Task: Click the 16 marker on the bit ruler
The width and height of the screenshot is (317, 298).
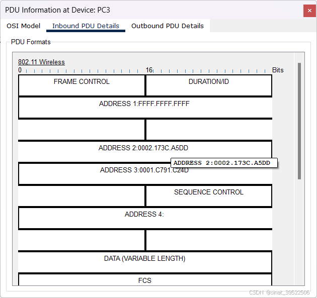Action: pos(149,70)
